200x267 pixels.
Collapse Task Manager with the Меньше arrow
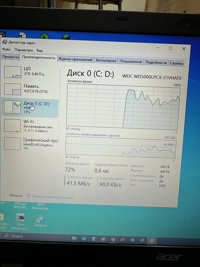(x=5, y=194)
